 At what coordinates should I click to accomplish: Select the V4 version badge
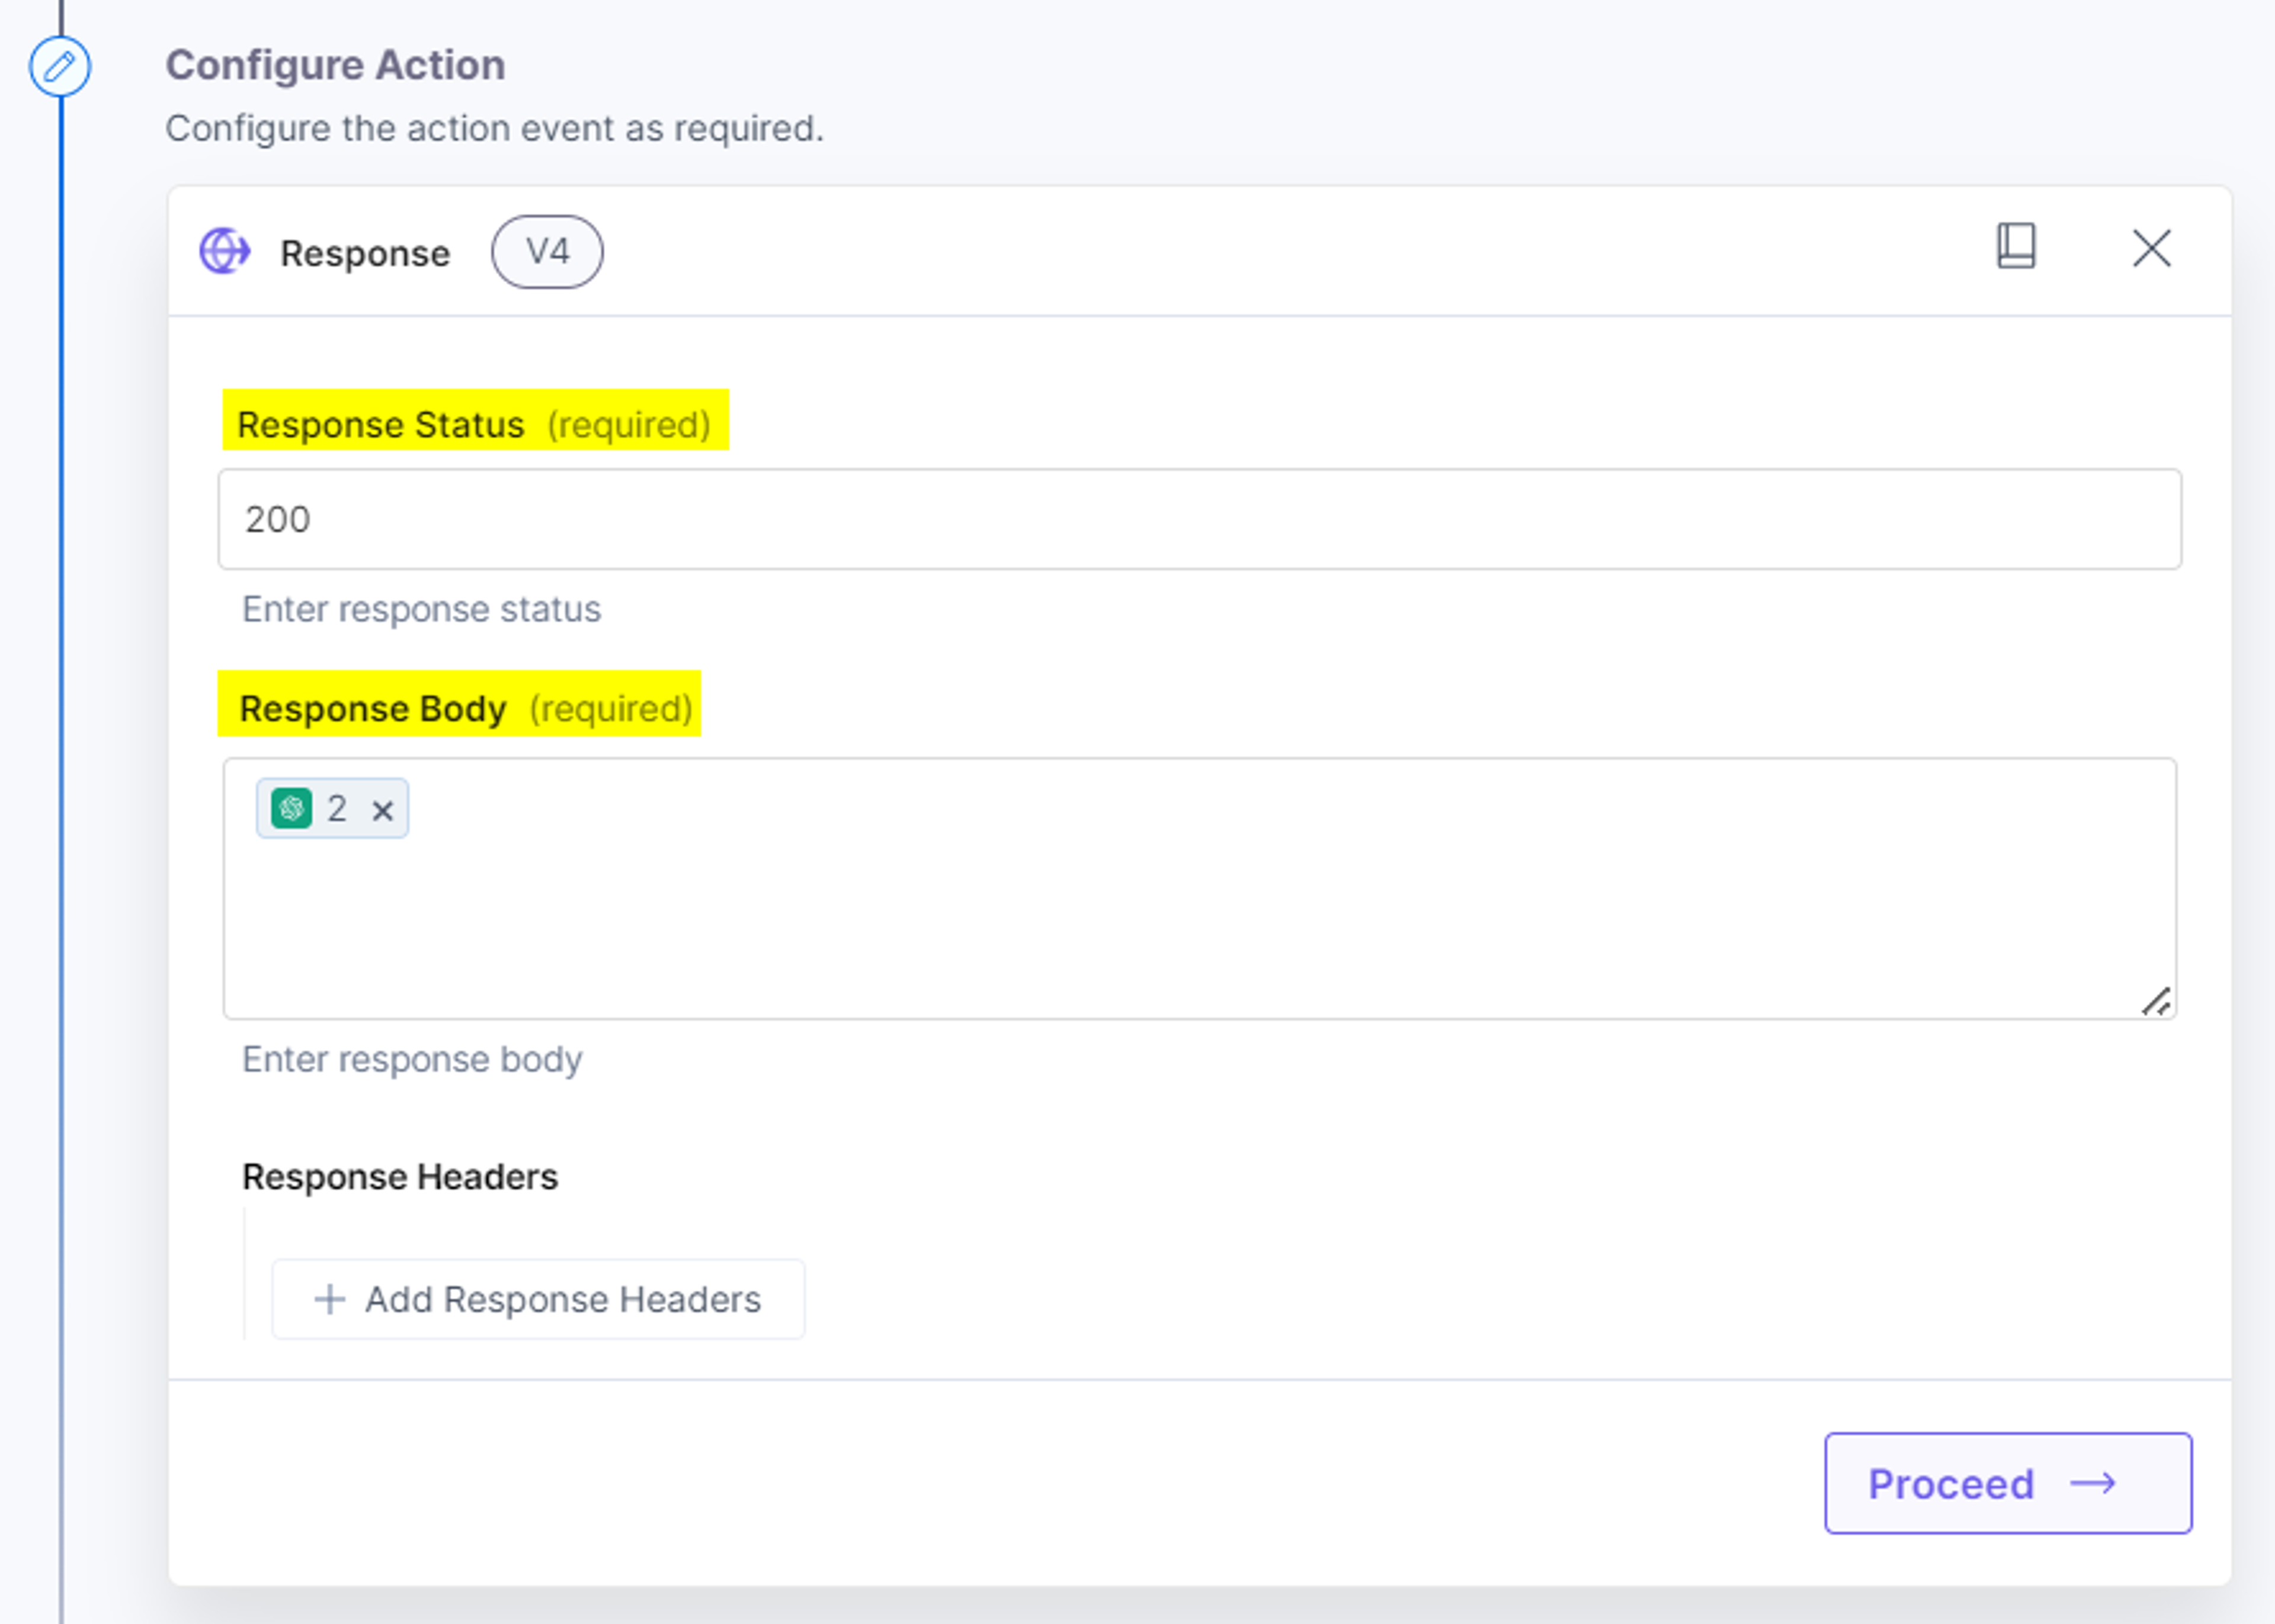click(x=547, y=252)
